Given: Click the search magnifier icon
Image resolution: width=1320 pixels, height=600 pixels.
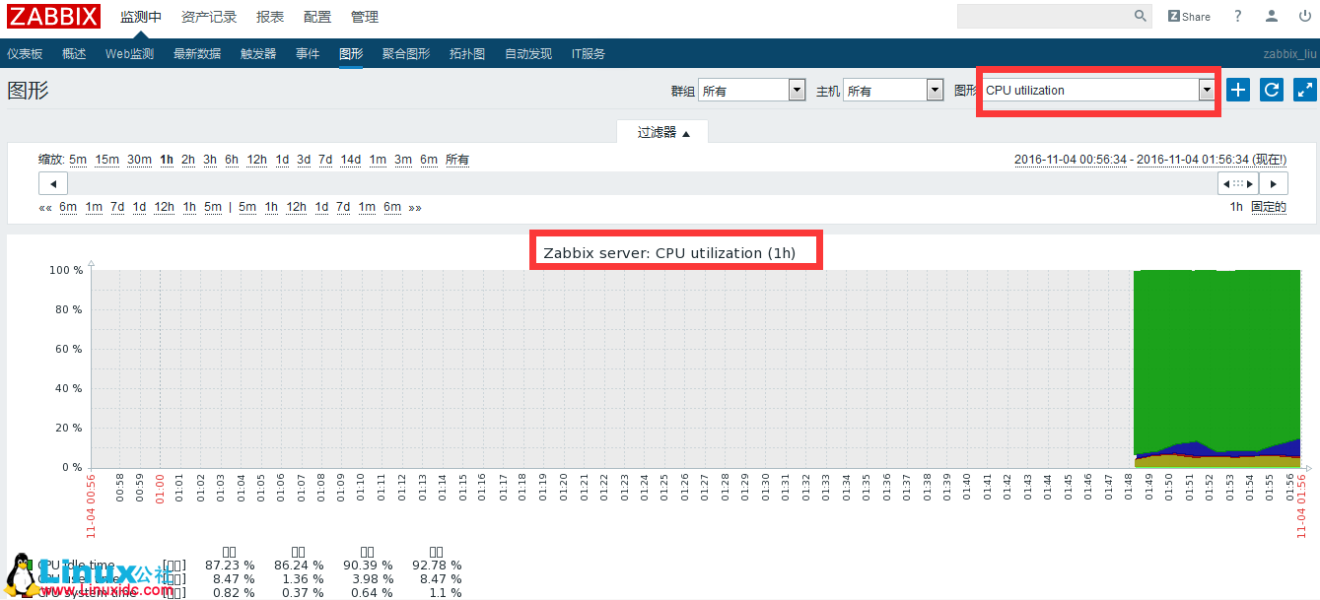Looking at the screenshot, I should [x=1141, y=16].
